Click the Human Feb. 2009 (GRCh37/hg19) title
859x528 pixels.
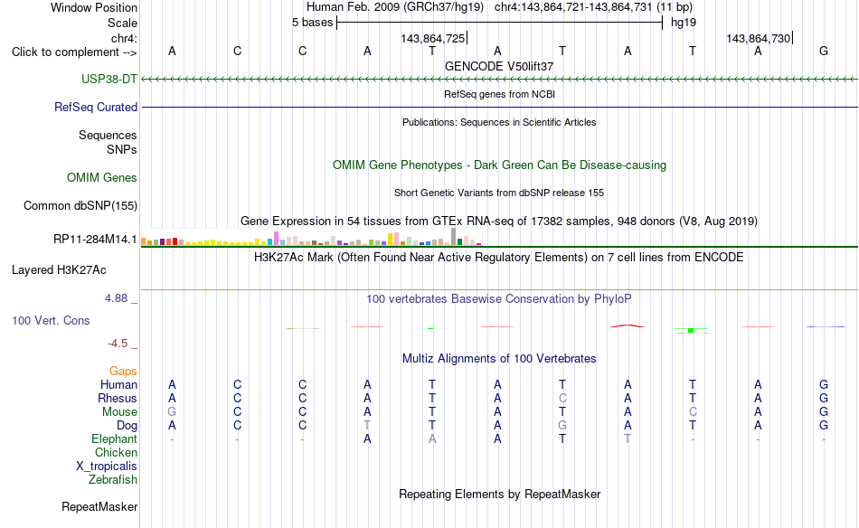point(395,7)
